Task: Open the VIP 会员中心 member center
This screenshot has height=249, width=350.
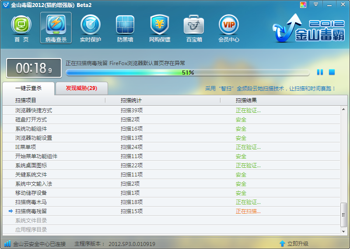Action: (x=228, y=28)
